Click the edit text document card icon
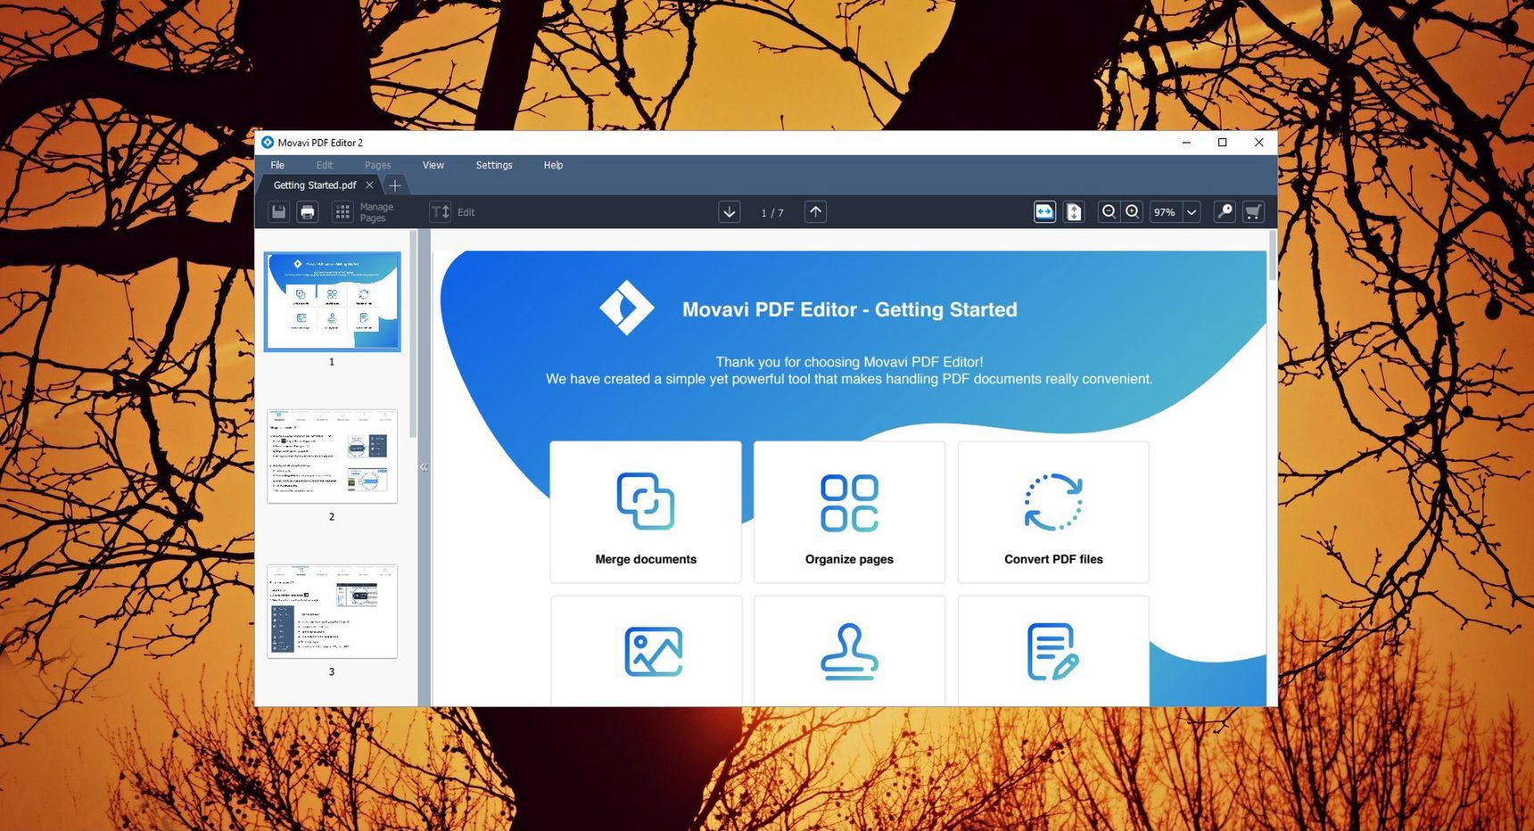 1053,652
